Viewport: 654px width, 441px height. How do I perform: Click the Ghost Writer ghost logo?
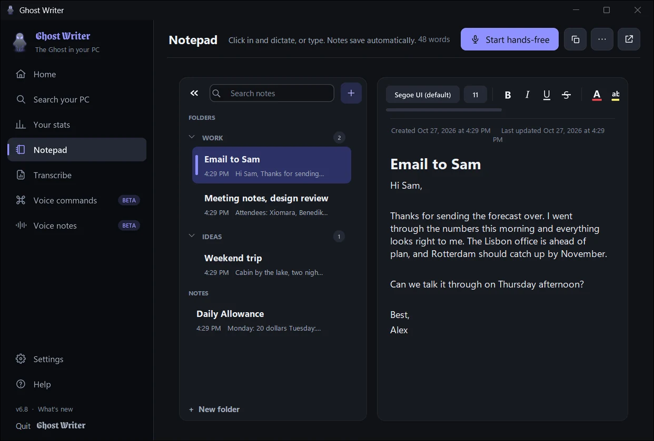click(x=19, y=42)
